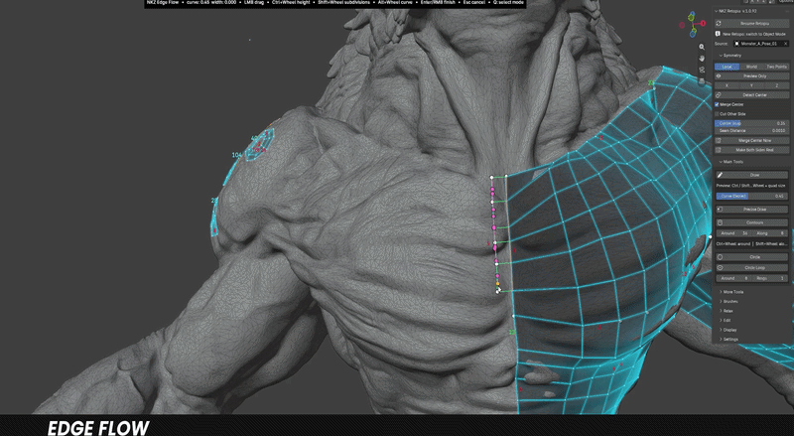Enable the Cut Other Side checkbox
The image size is (794, 436).
point(717,114)
